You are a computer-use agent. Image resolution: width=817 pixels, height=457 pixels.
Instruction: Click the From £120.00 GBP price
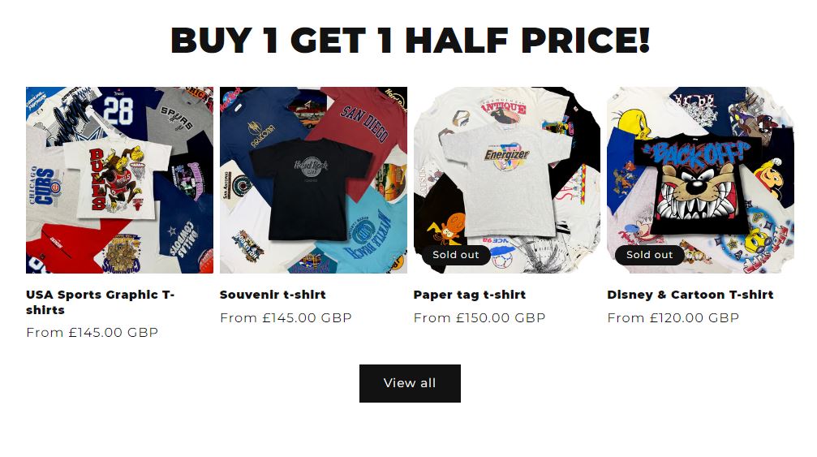point(673,318)
